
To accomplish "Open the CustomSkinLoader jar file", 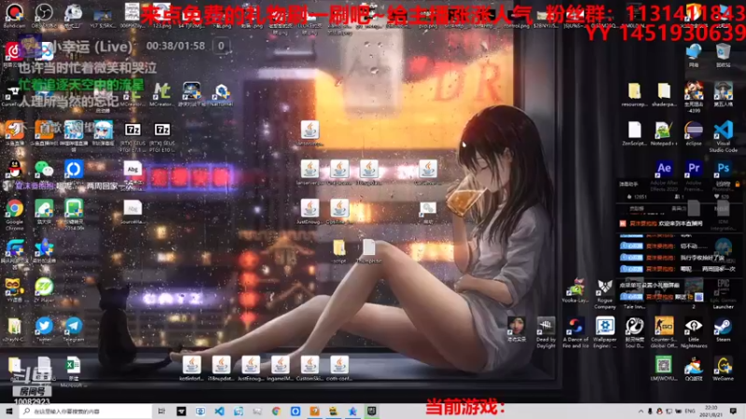I will [310, 368].
